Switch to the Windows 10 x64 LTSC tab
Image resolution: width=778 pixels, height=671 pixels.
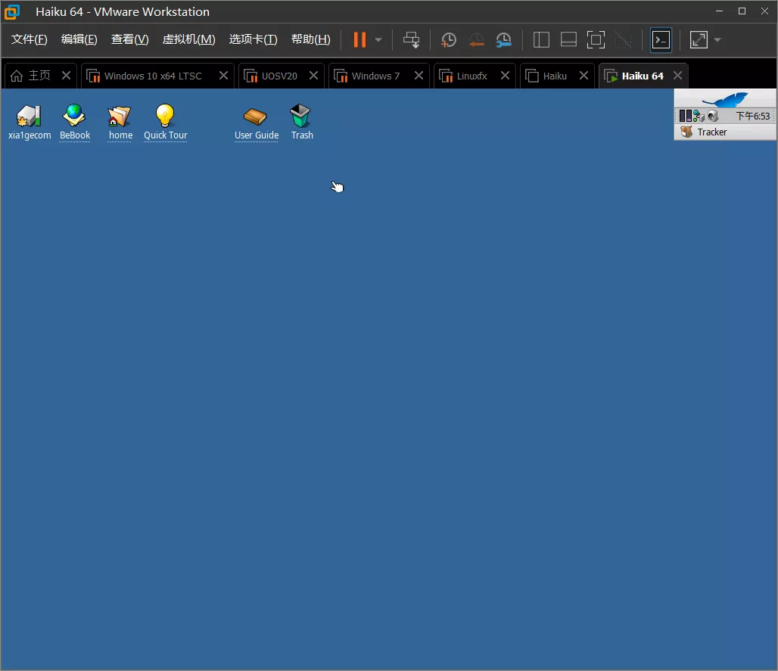point(153,76)
